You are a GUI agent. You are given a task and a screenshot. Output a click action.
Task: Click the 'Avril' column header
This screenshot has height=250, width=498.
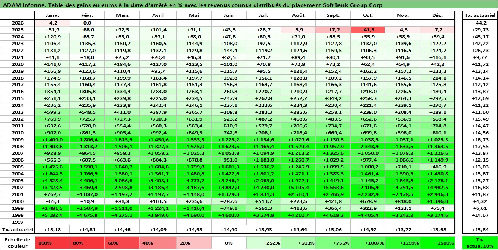click(159, 15)
